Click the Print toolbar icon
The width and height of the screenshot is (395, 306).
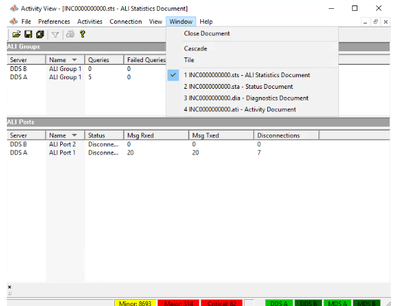coord(70,34)
